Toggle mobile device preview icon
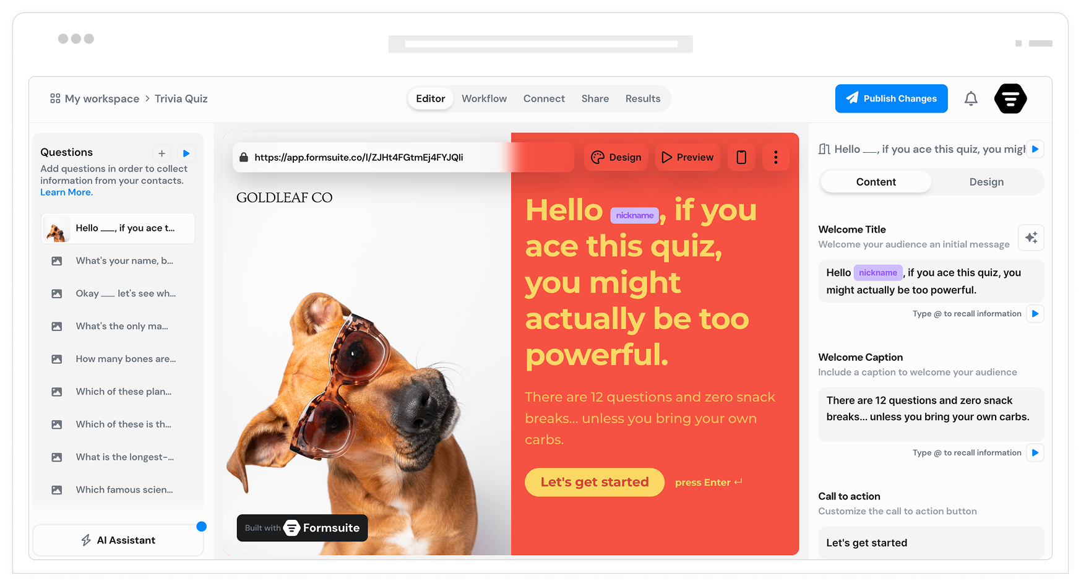 [741, 157]
